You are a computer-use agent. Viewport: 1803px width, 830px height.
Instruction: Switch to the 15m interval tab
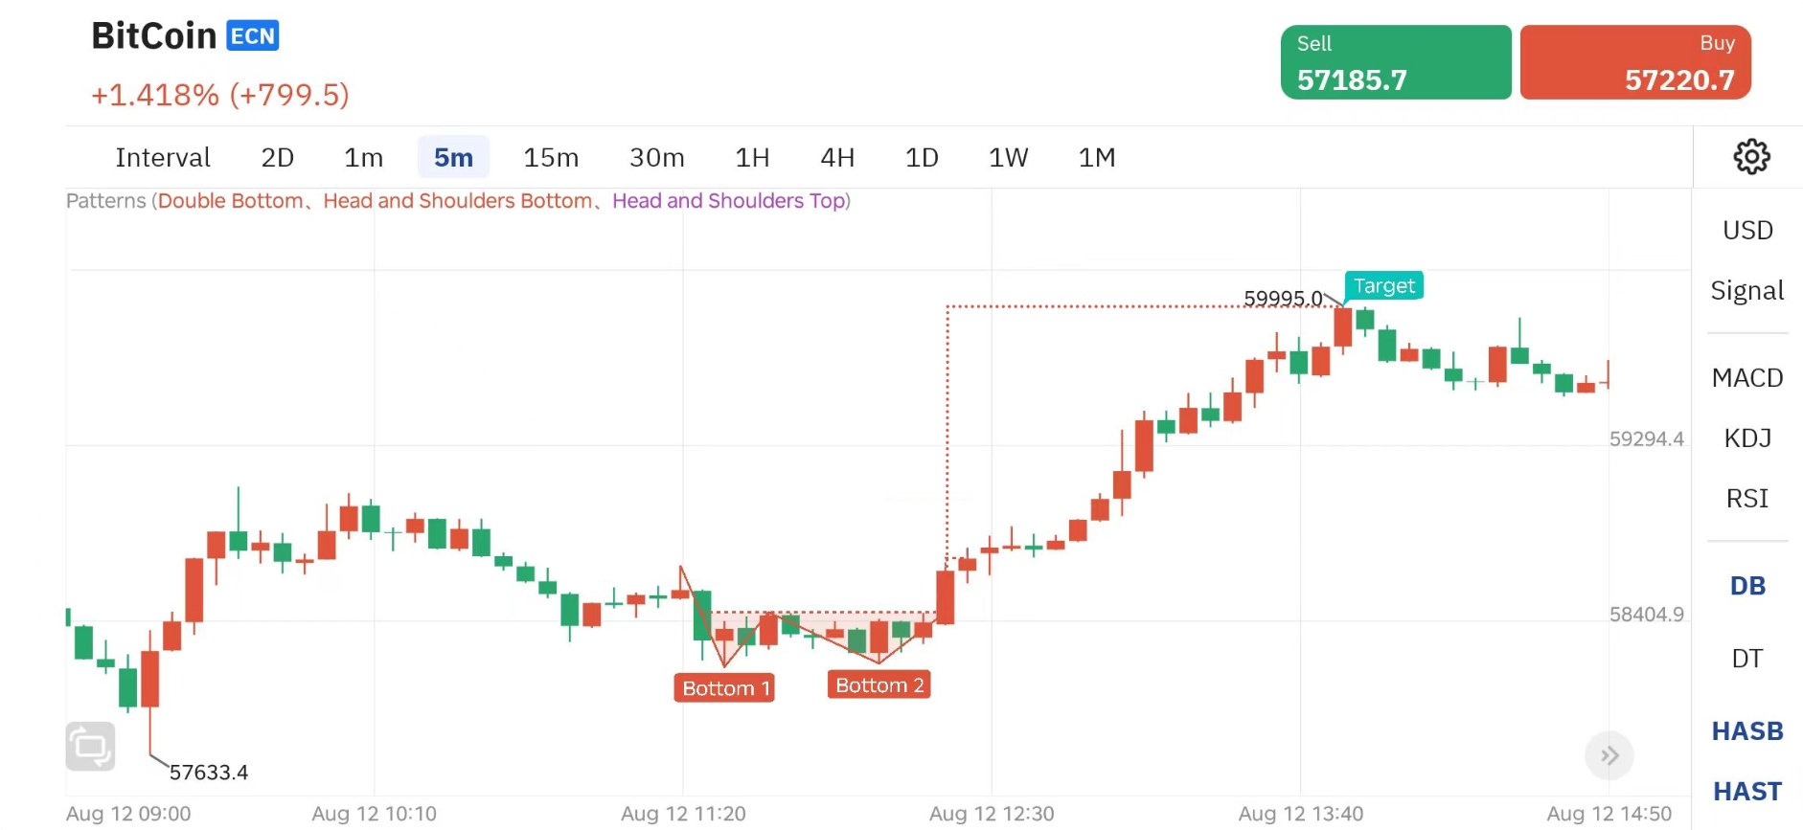click(551, 157)
